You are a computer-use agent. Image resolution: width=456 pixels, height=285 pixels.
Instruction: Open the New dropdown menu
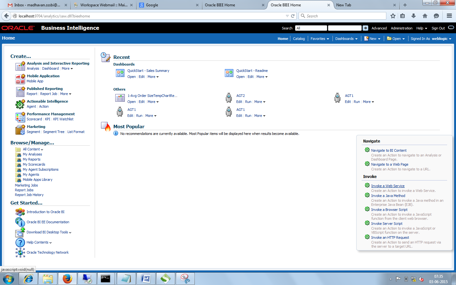372,39
